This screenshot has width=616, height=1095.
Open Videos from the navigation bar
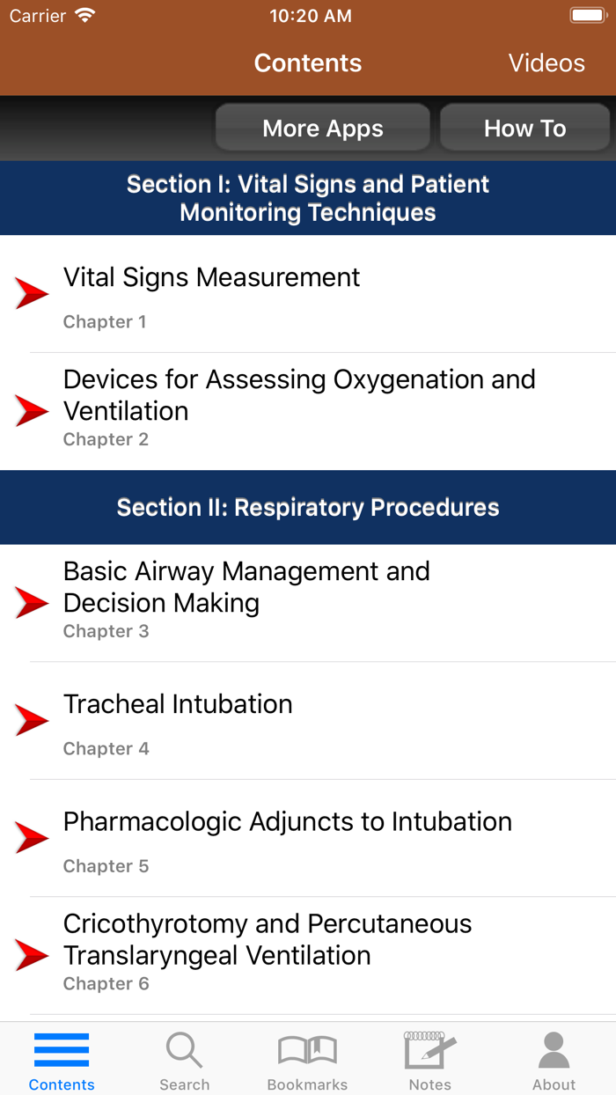(x=546, y=63)
